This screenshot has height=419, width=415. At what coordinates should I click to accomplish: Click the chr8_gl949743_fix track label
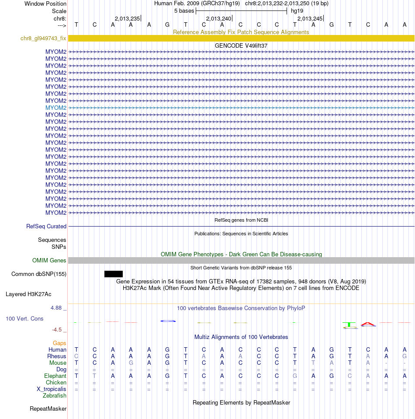[43, 38]
